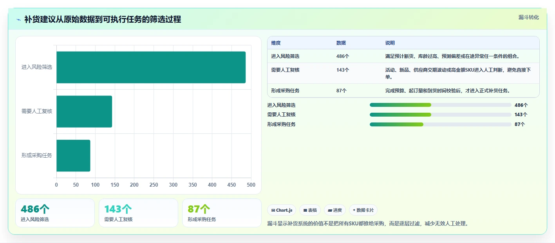The image size is (555, 243).
Task: Click the small icon before the header title
Action: click(x=18, y=20)
